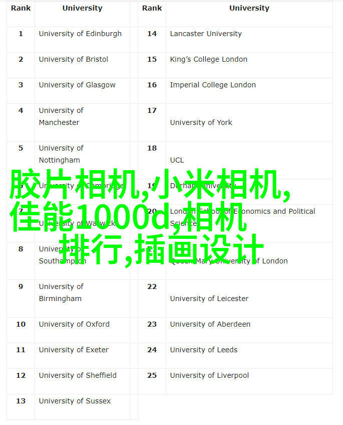The height and width of the screenshot is (425, 343).
Task: Click rank number 1
Action: pyautogui.click(x=21, y=34)
